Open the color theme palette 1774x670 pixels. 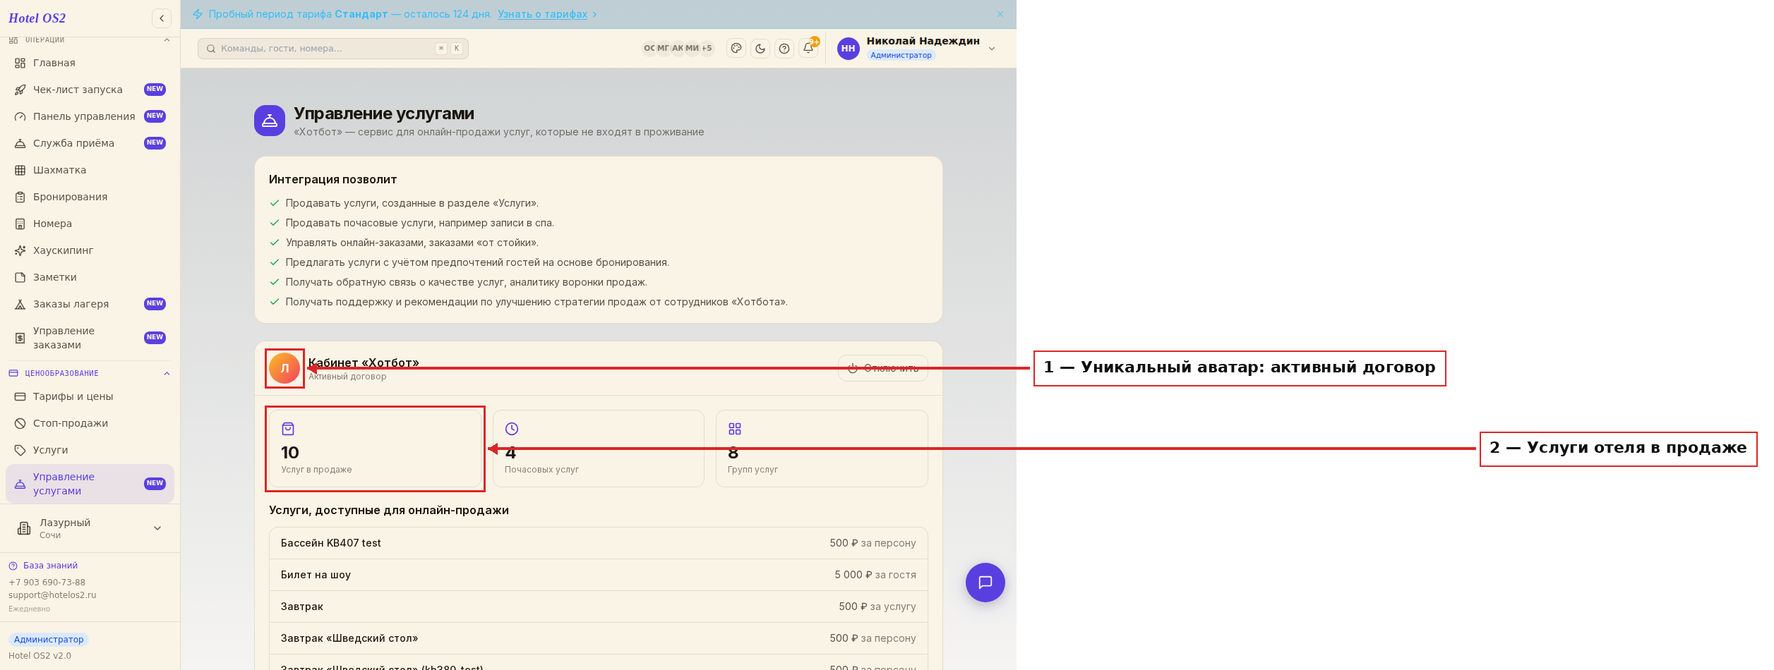736,49
